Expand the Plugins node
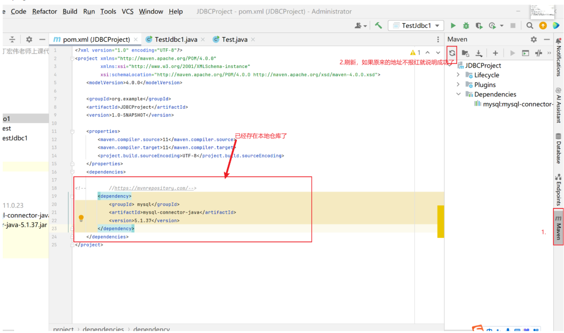This screenshot has height=333, width=564. [x=458, y=85]
